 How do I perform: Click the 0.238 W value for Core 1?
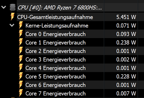[x=126, y=42]
